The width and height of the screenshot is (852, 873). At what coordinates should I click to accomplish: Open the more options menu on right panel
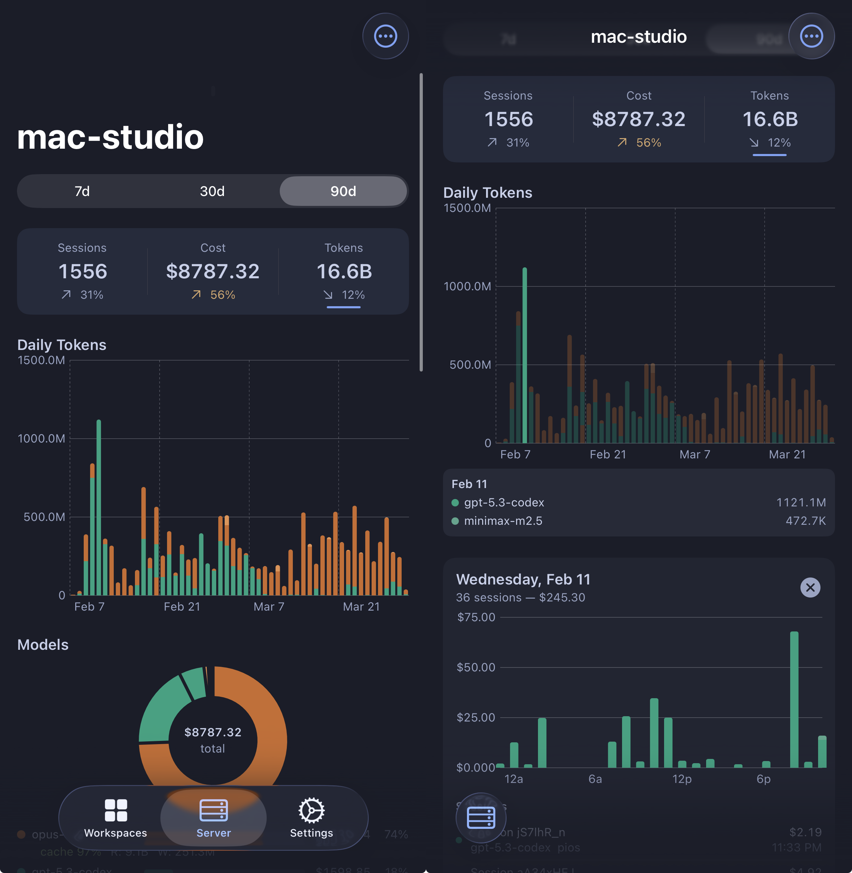pyautogui.click(x=811, y=36)
